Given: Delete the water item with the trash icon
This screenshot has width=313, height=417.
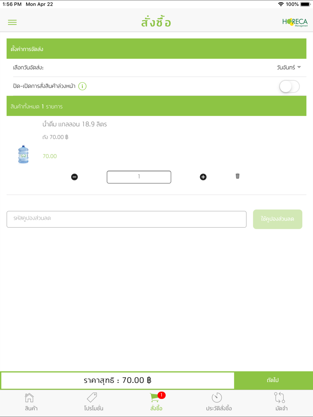Looking at the screenshot, I should (x=238, y=176).
